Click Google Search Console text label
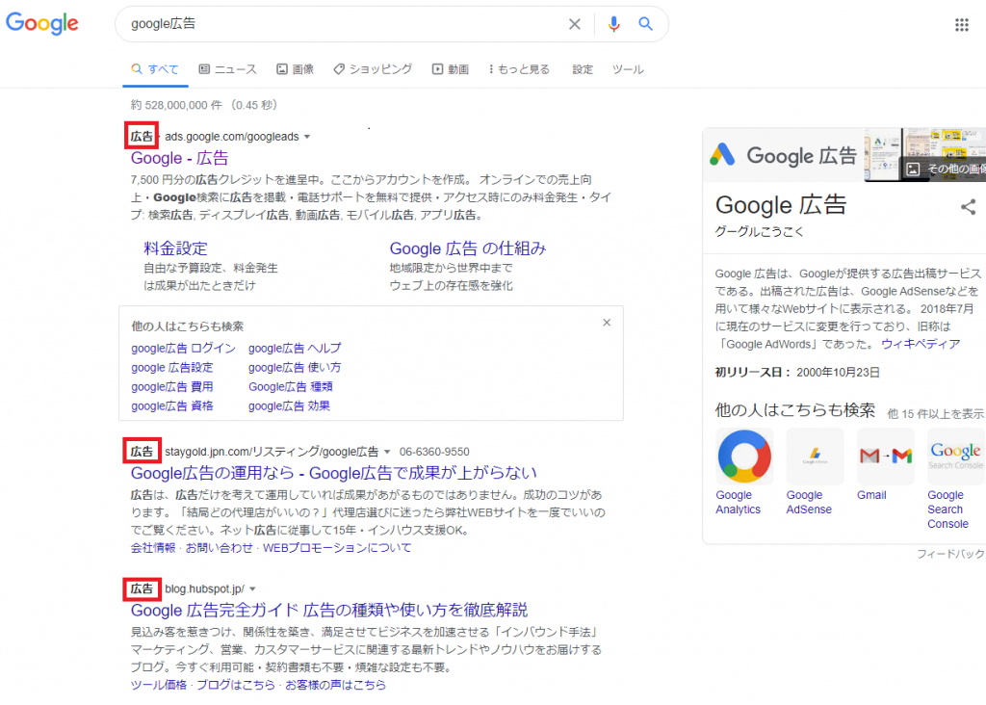This screenshot has height=705, width=986. click(947, 509)
